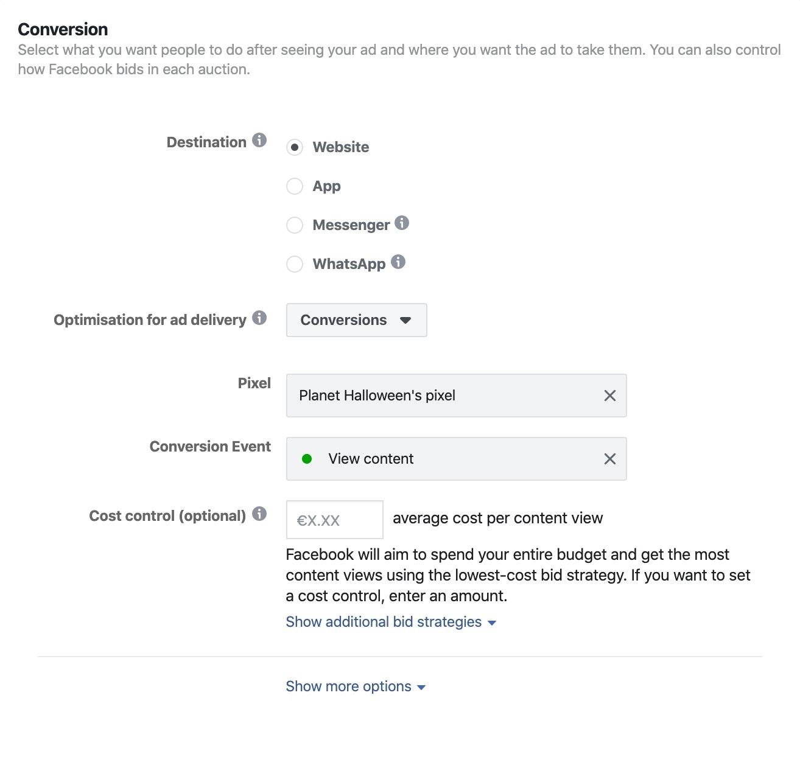This screenshot has height=757, width=800.
Task: Click the Cost control info icon
Action: tap(259, 514)
